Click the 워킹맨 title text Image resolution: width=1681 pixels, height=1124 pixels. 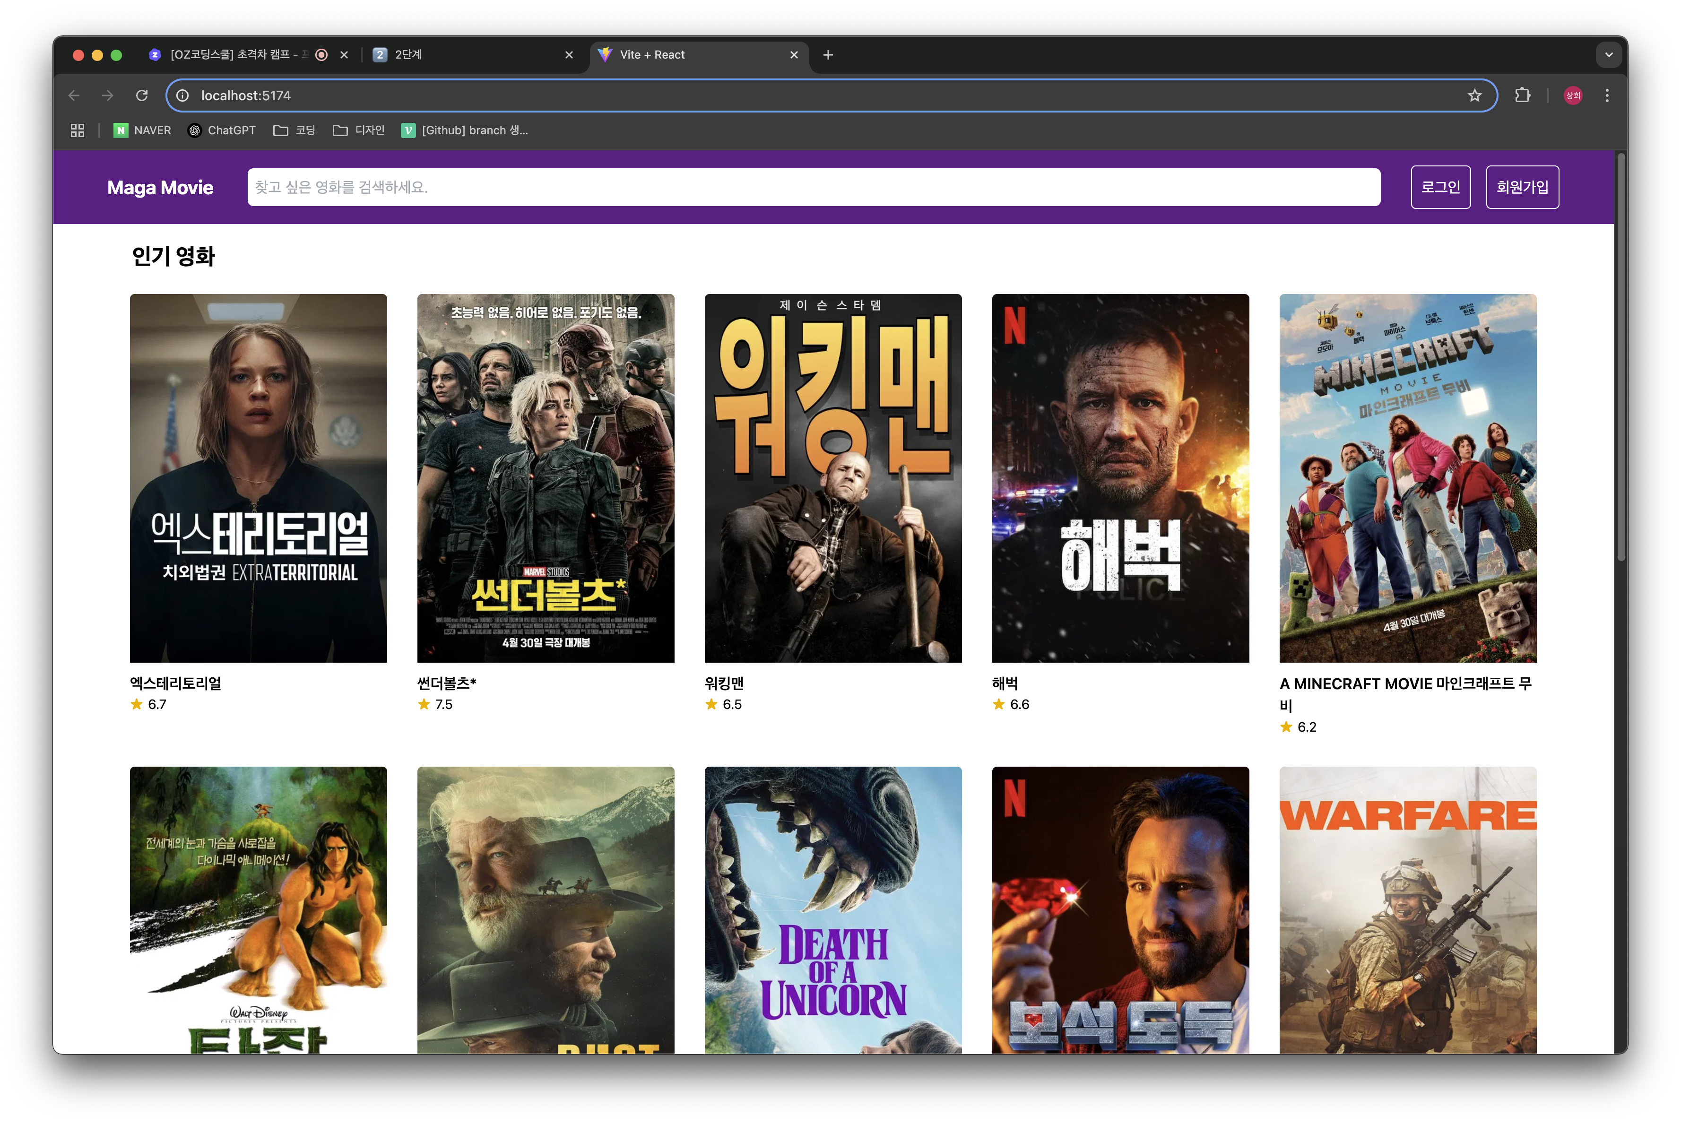tap(724, 683)
